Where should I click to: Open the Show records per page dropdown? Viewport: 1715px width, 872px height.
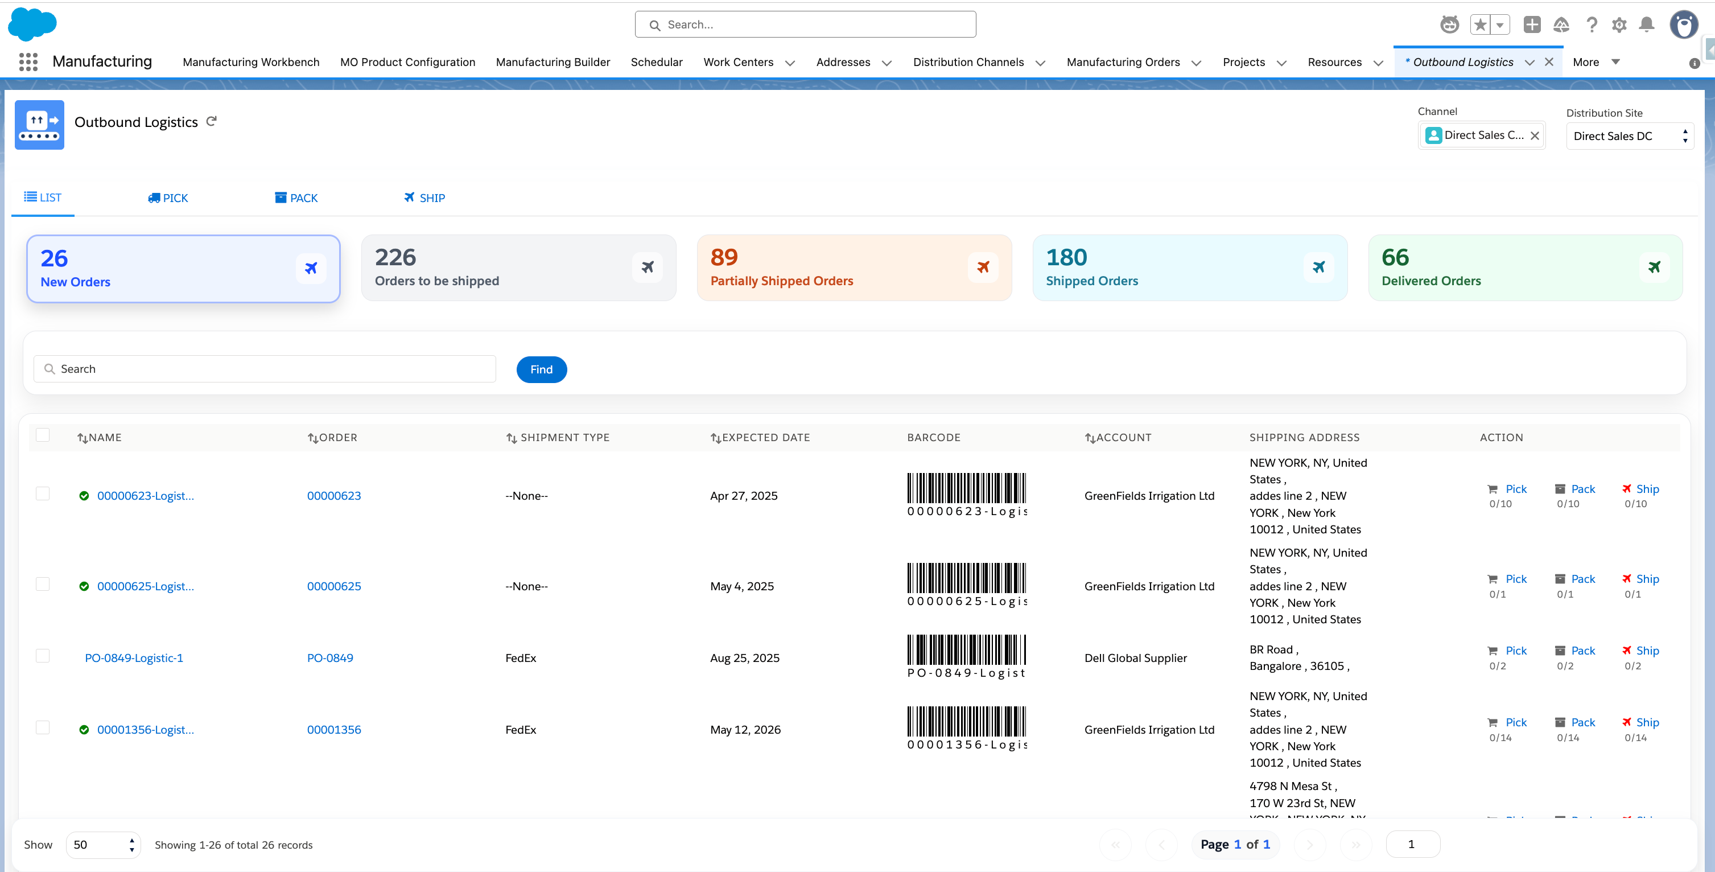pyautogui.click(x=103, y=845)
